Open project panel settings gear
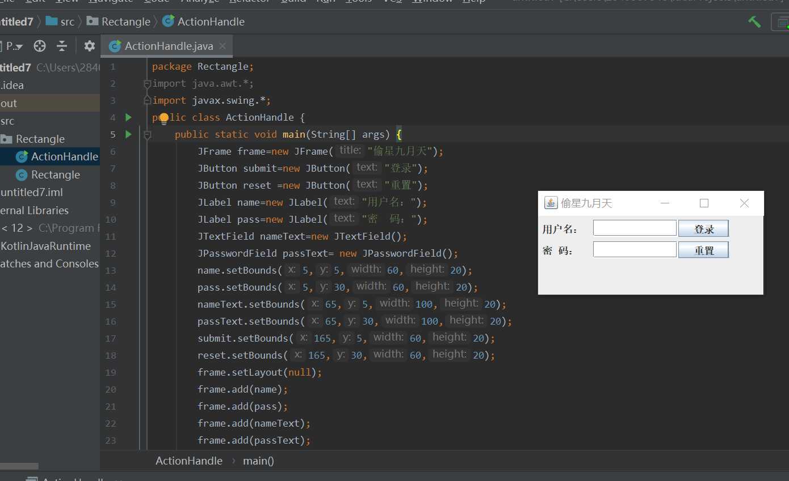The width and height of the screenshot is (789, 481). (90, 46)
